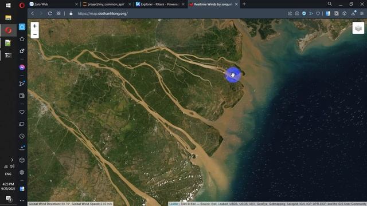
Task: Open the map layers control
Action: [358, 28]
